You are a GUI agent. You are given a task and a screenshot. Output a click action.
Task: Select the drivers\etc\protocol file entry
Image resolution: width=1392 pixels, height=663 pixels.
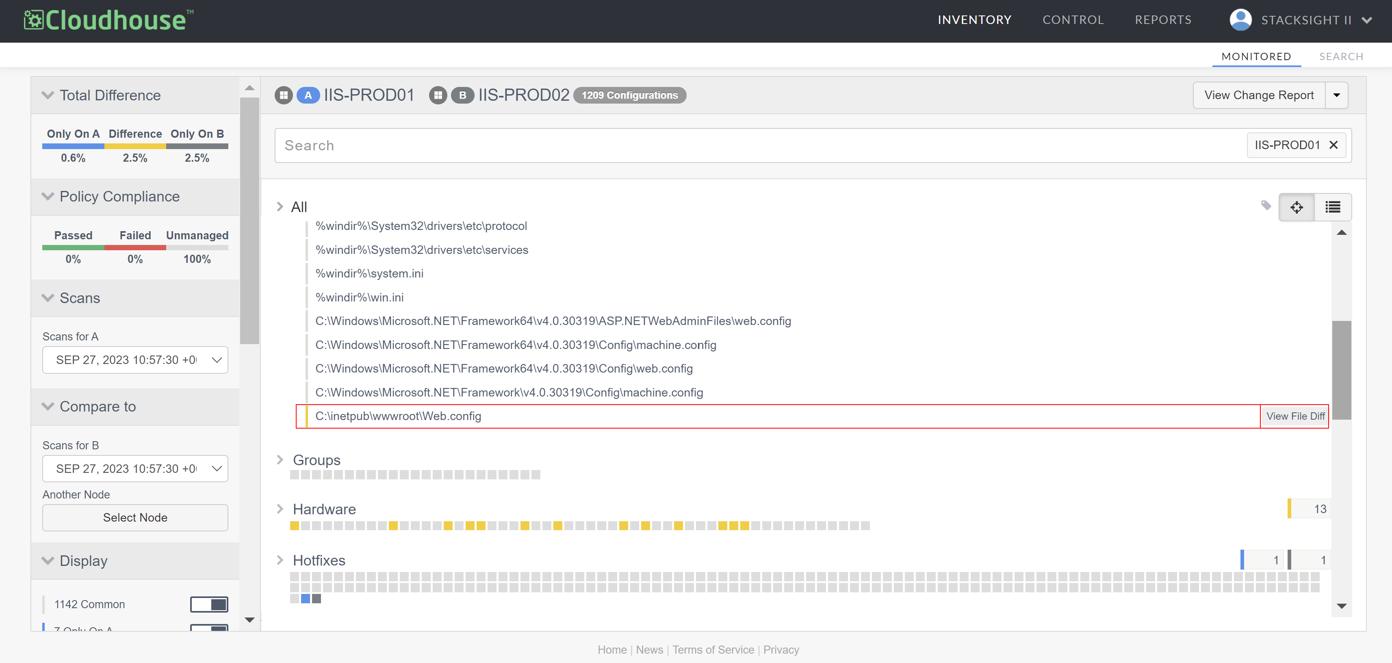(421, 226)
